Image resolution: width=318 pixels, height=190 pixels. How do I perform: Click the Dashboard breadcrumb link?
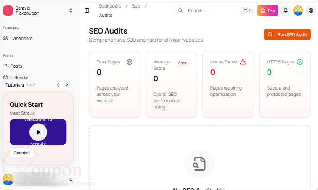[110, 6]
